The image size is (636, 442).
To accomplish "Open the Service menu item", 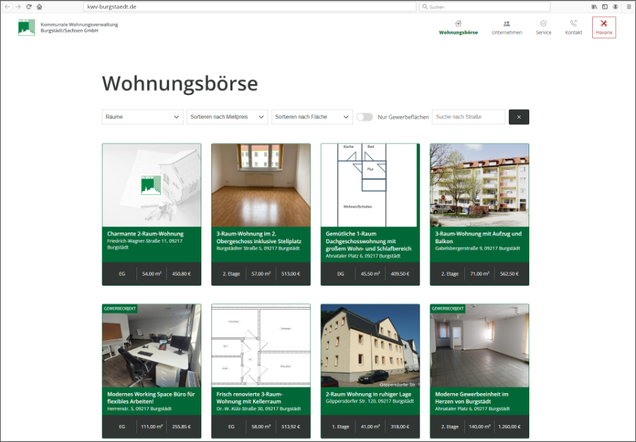I will click(x=543, y=28).
